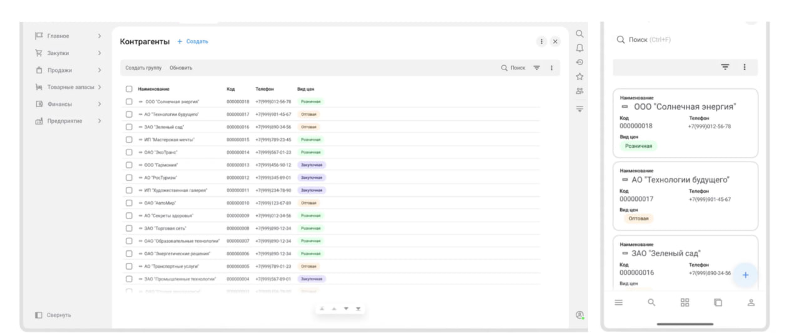Sort by the Телефон column header
Screen dimensions: 801x333
(264, 89)
